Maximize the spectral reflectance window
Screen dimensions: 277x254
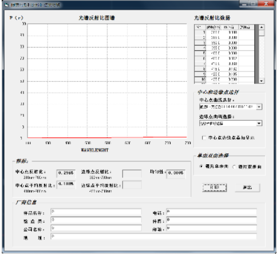coord(253,4)
